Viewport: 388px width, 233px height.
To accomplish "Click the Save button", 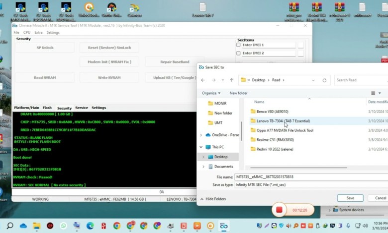I will pyautogui.click(x=350, y=198).
